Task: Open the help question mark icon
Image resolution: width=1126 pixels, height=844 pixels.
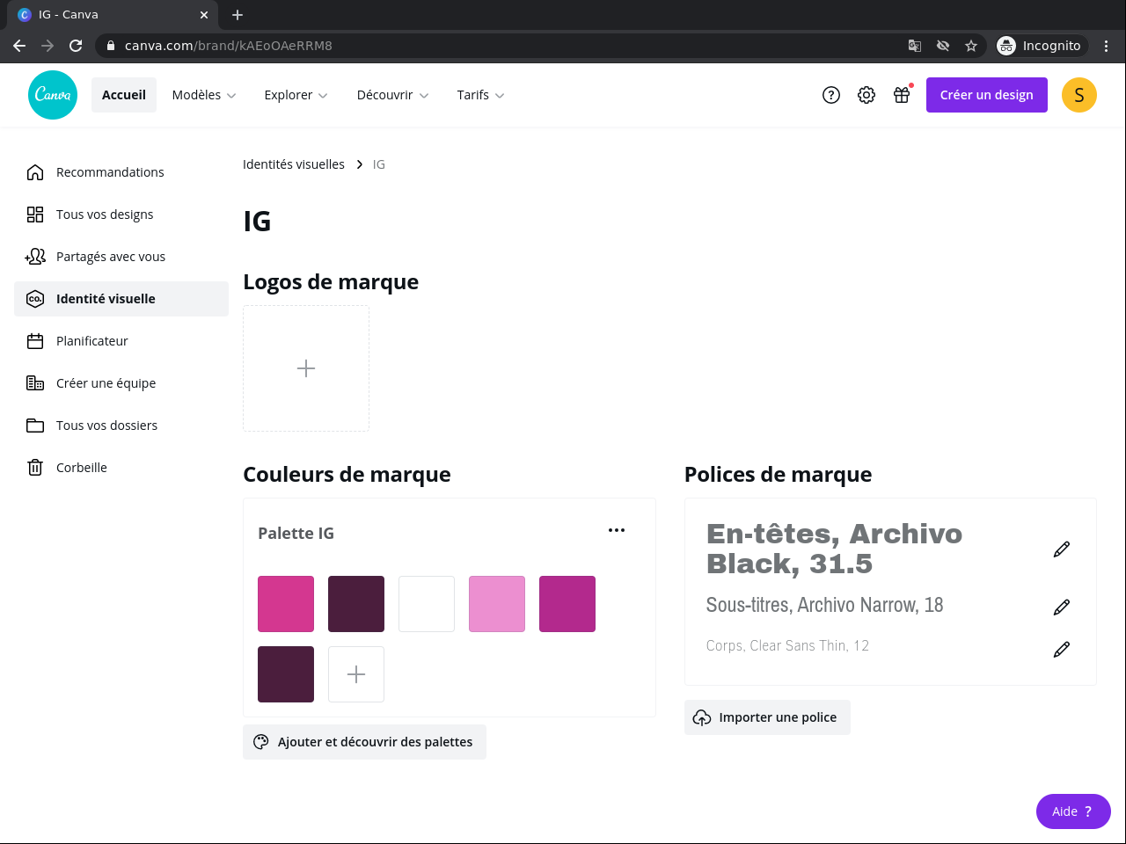Action: [831, 95]
